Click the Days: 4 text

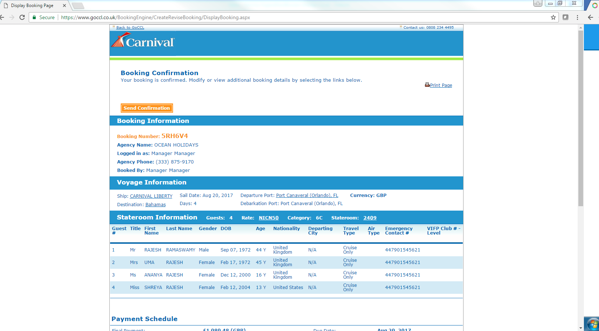tap(188, 204)
